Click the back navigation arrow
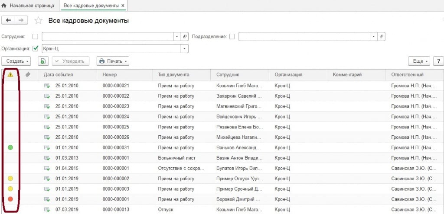This screenshot has height=214, width=444. (x=9, y=20)
